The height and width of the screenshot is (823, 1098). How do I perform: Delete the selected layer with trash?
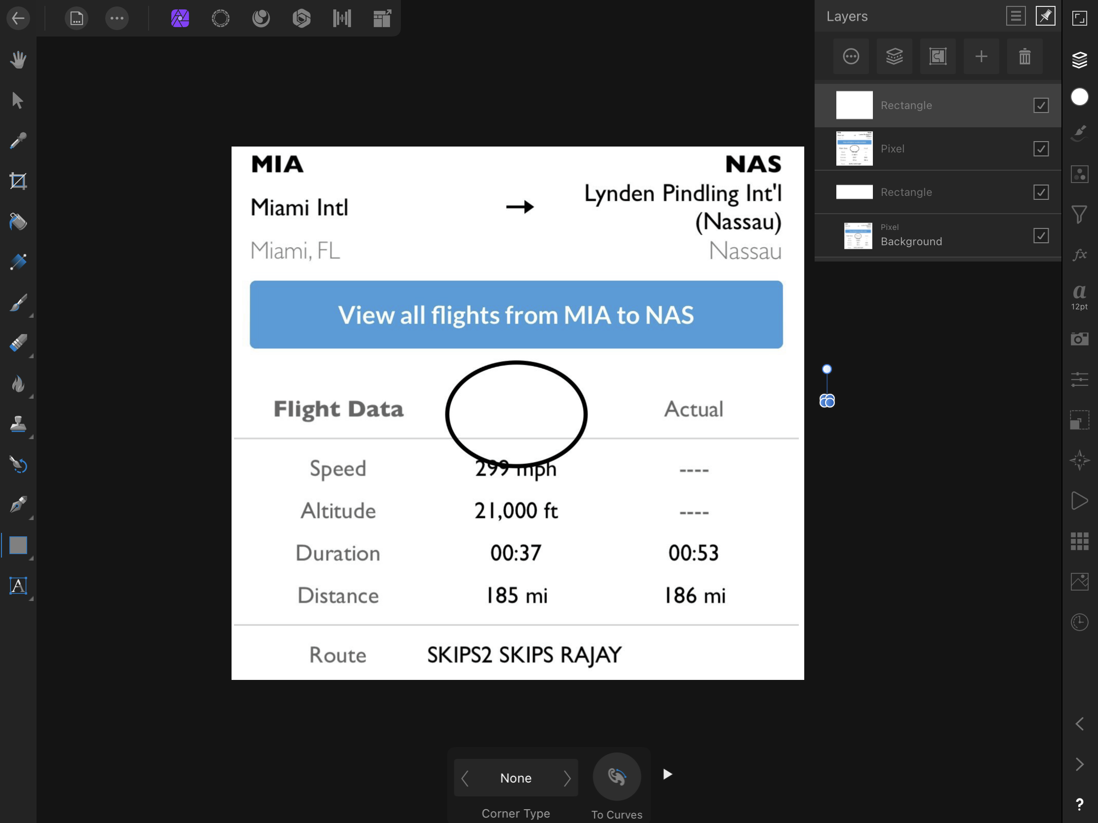click(1024, 57)
